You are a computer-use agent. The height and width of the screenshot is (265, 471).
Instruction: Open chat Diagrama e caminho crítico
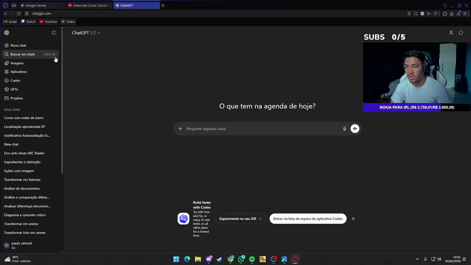coord(30,215)
